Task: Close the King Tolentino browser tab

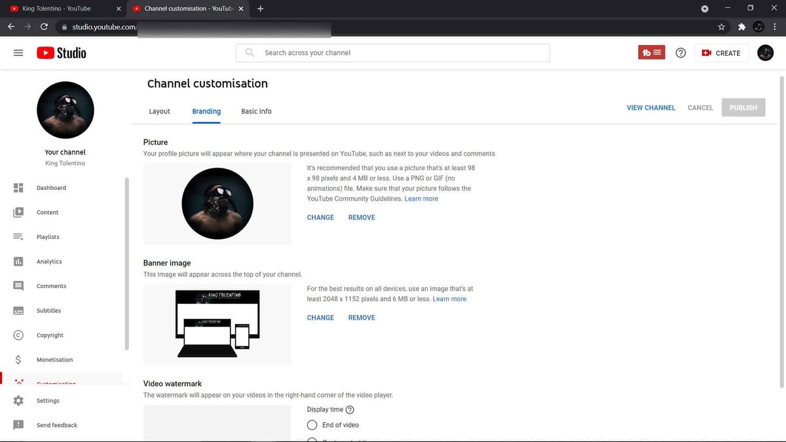Action: pos(118,9)
